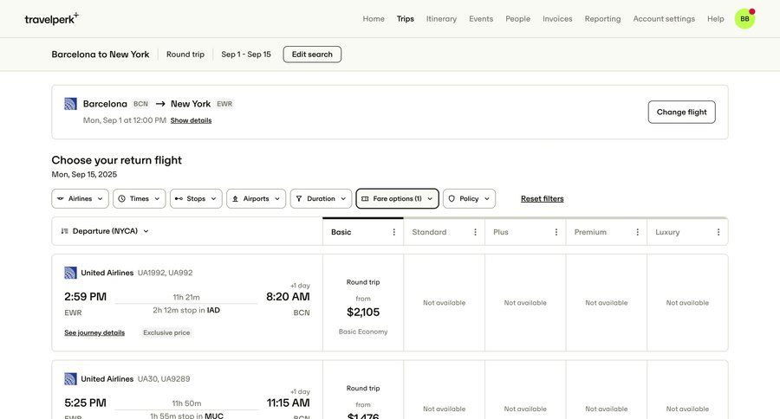Go to the Itinerary menu item
The width and height of the screenshot is (780, 419).
coord(441,19)
